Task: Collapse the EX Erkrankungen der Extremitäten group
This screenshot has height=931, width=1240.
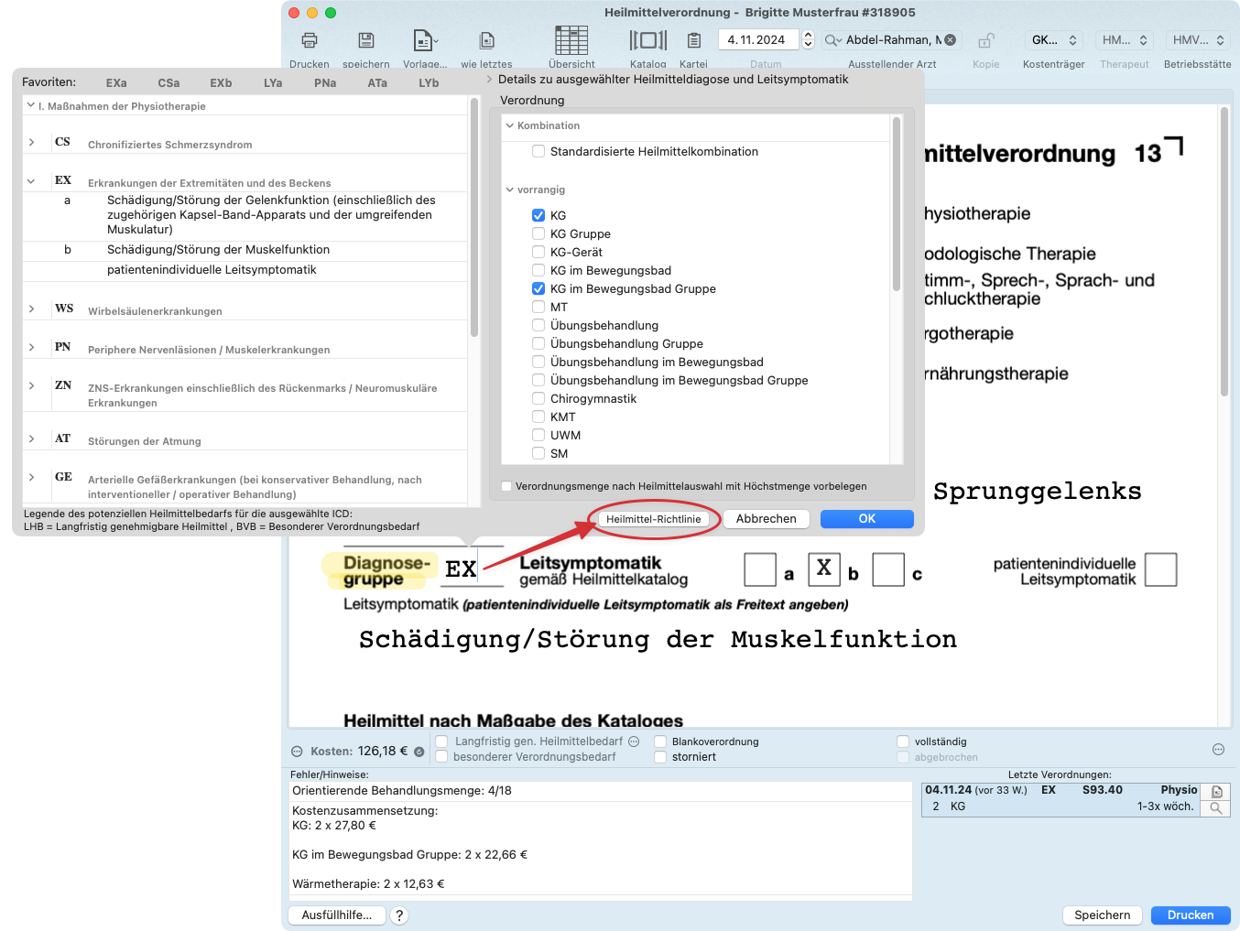Action: click(x=31, y=181)
